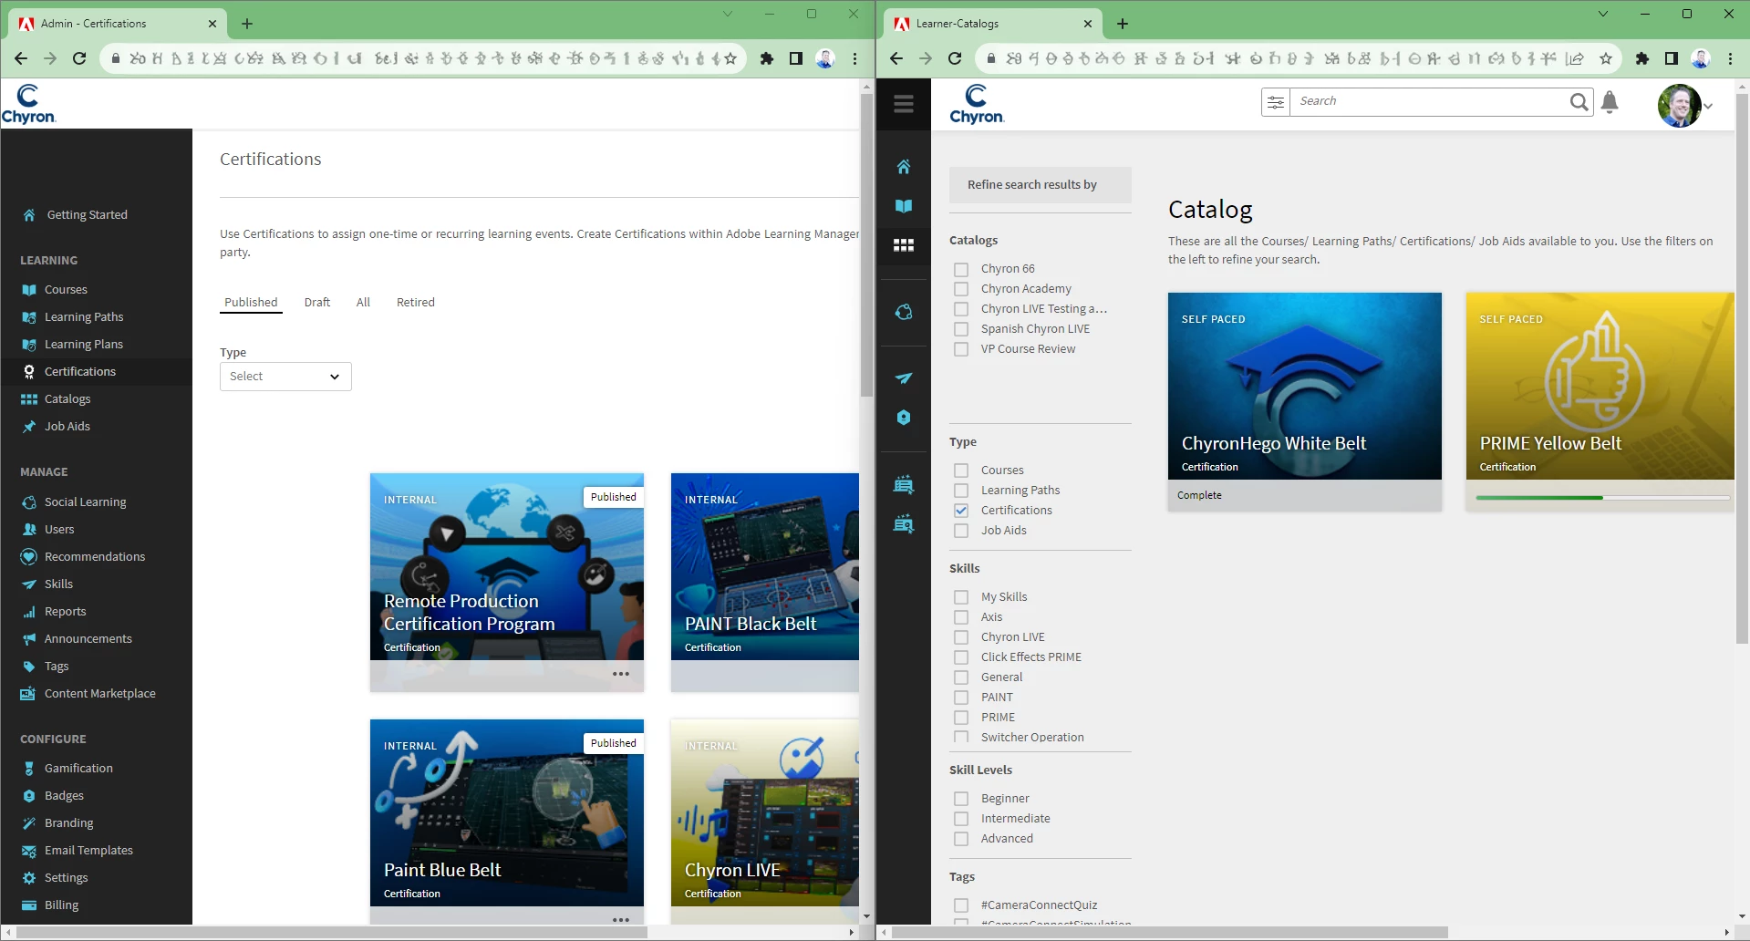Open Content Marketplace in Admin sidebar
The image size is (1750, 941).
pyautogui.click(x=99, y=694)
